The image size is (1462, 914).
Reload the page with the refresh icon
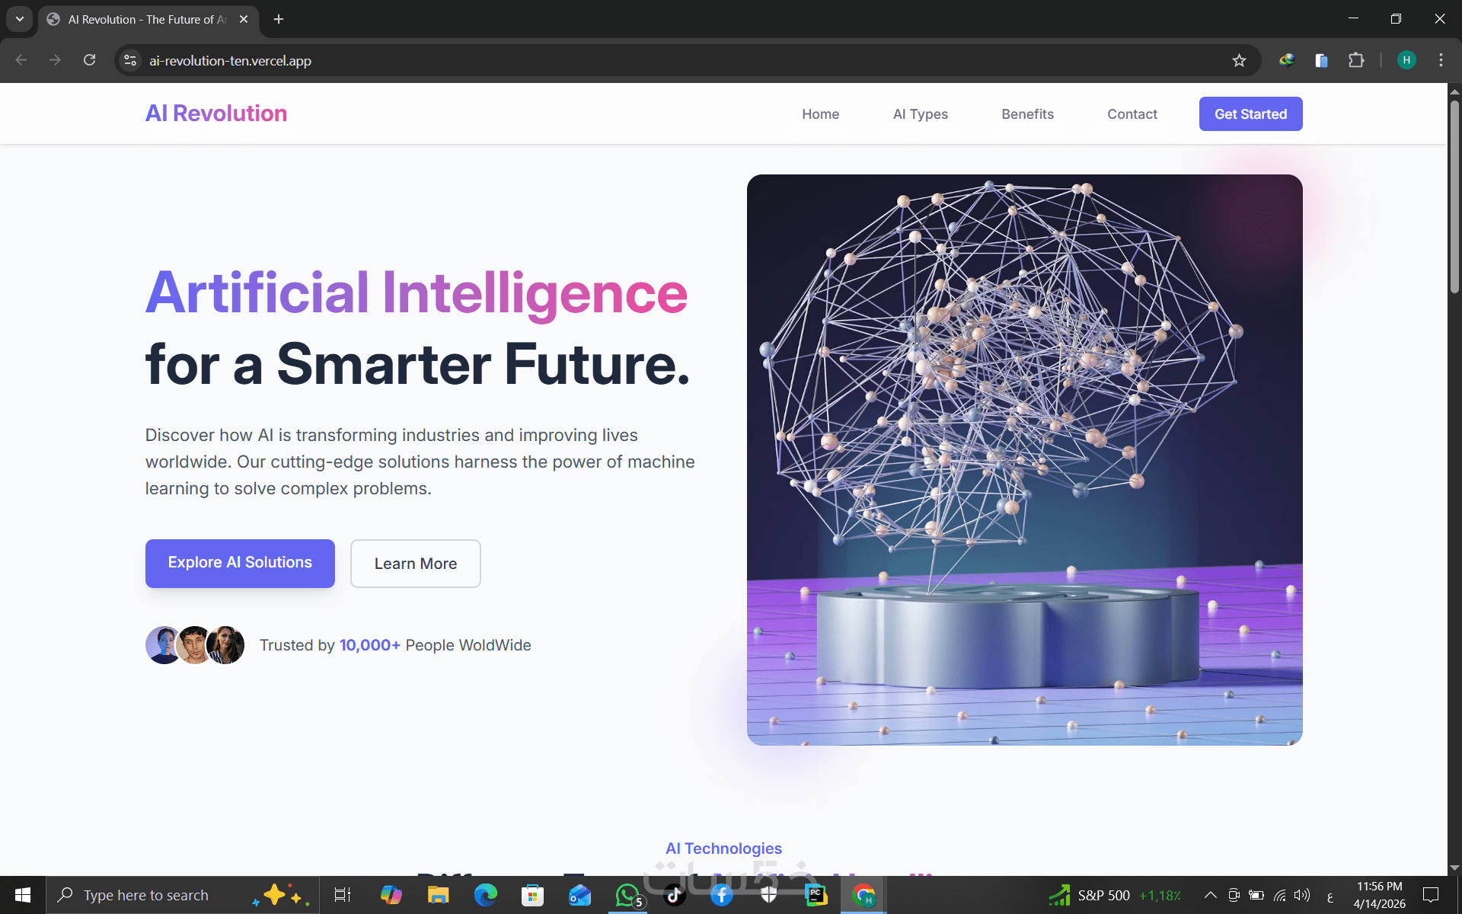pos(90,60)
